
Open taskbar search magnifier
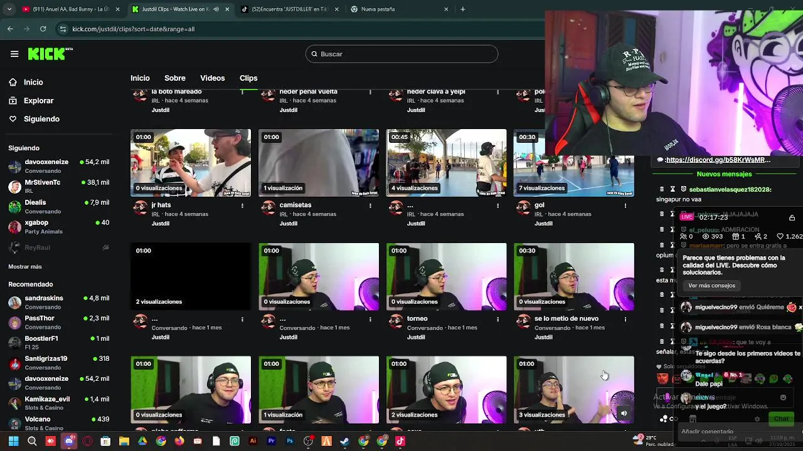click(32, 441)
